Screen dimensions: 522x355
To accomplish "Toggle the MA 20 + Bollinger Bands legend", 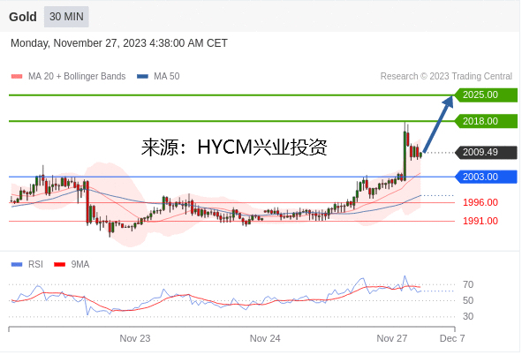I will (x=68, y=76).
